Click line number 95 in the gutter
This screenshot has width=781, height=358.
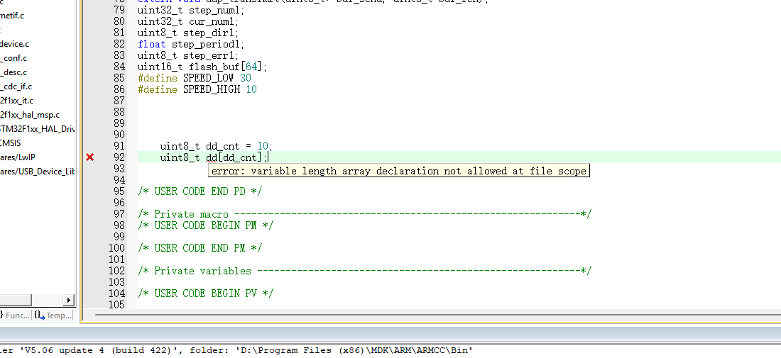pos(119,191)
